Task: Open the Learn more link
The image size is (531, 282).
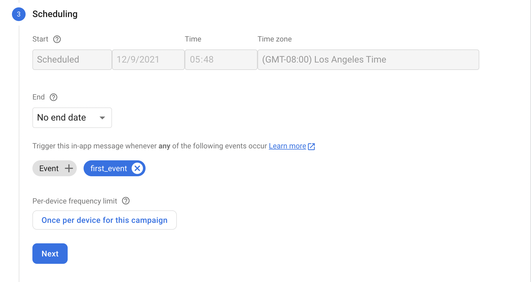Action: [287, 146]
